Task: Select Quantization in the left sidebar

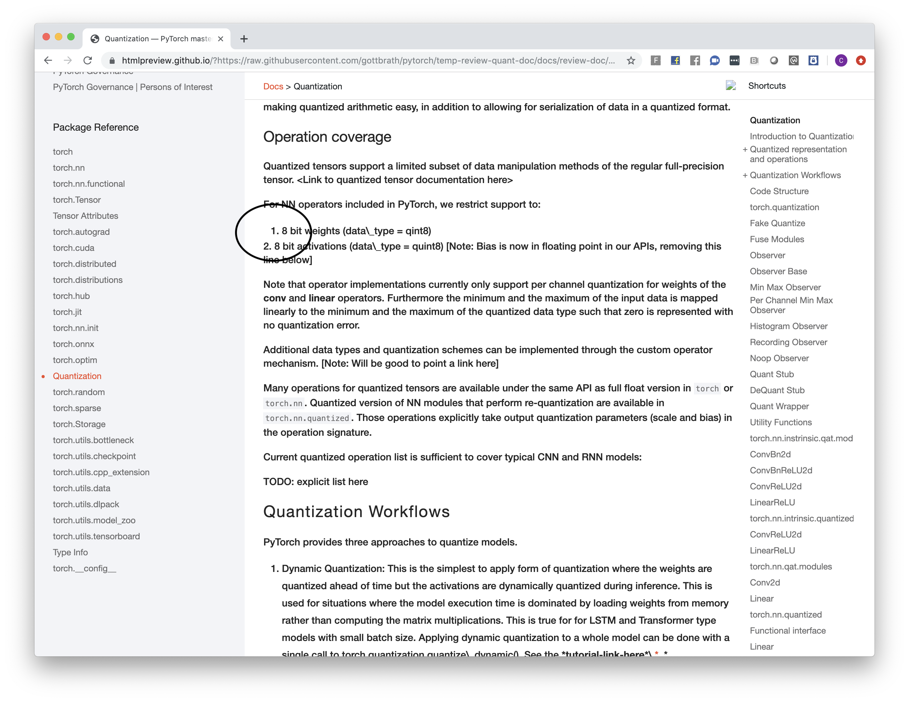Action: click(x=77, y=376)
